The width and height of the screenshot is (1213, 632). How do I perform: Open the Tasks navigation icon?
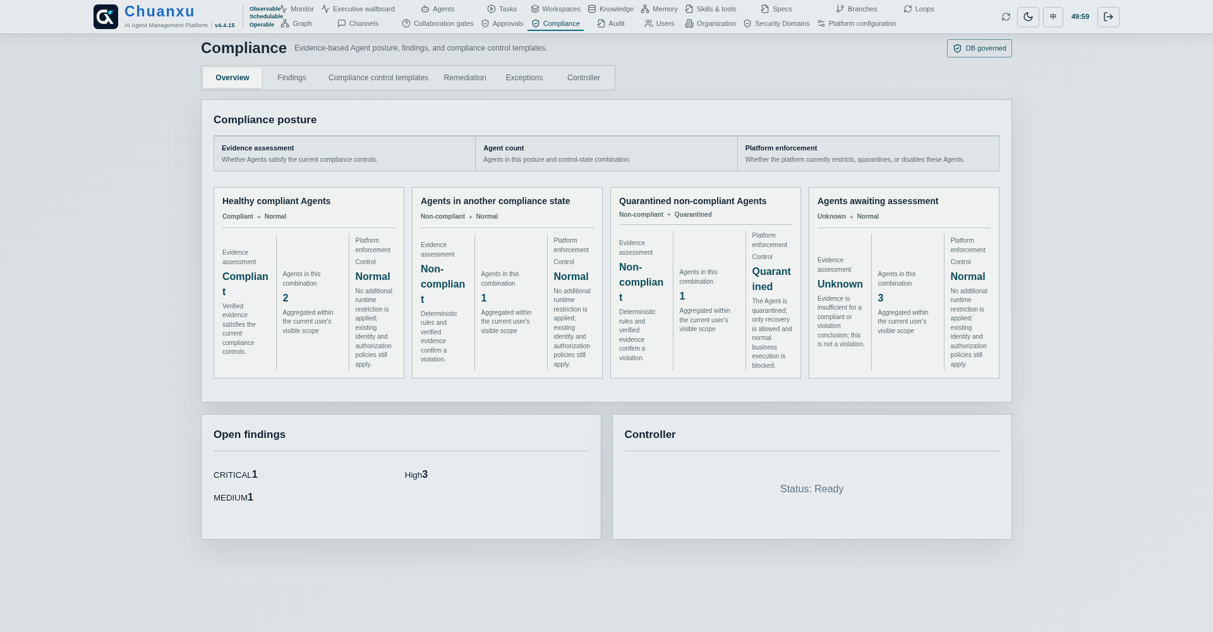492,9
